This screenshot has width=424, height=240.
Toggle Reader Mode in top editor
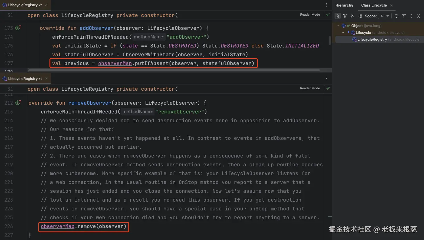(x=310, y=15)
